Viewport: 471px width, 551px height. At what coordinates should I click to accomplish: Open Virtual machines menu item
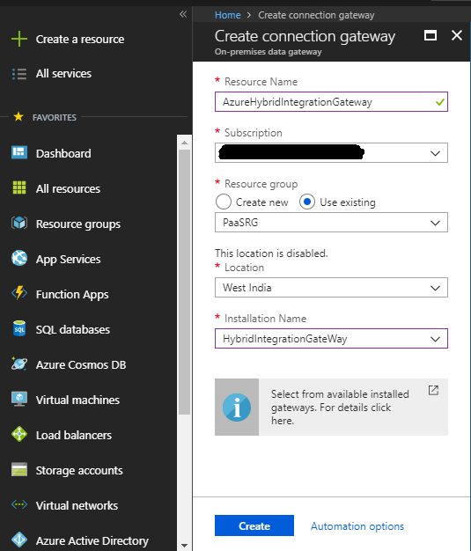click(x=77, y=400)
